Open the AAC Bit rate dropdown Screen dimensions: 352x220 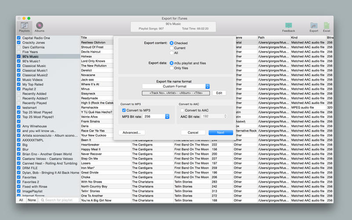[214, 116]
